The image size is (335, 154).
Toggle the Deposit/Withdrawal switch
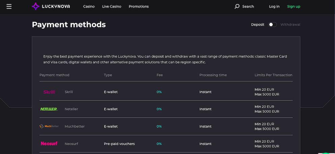(272, 25)
